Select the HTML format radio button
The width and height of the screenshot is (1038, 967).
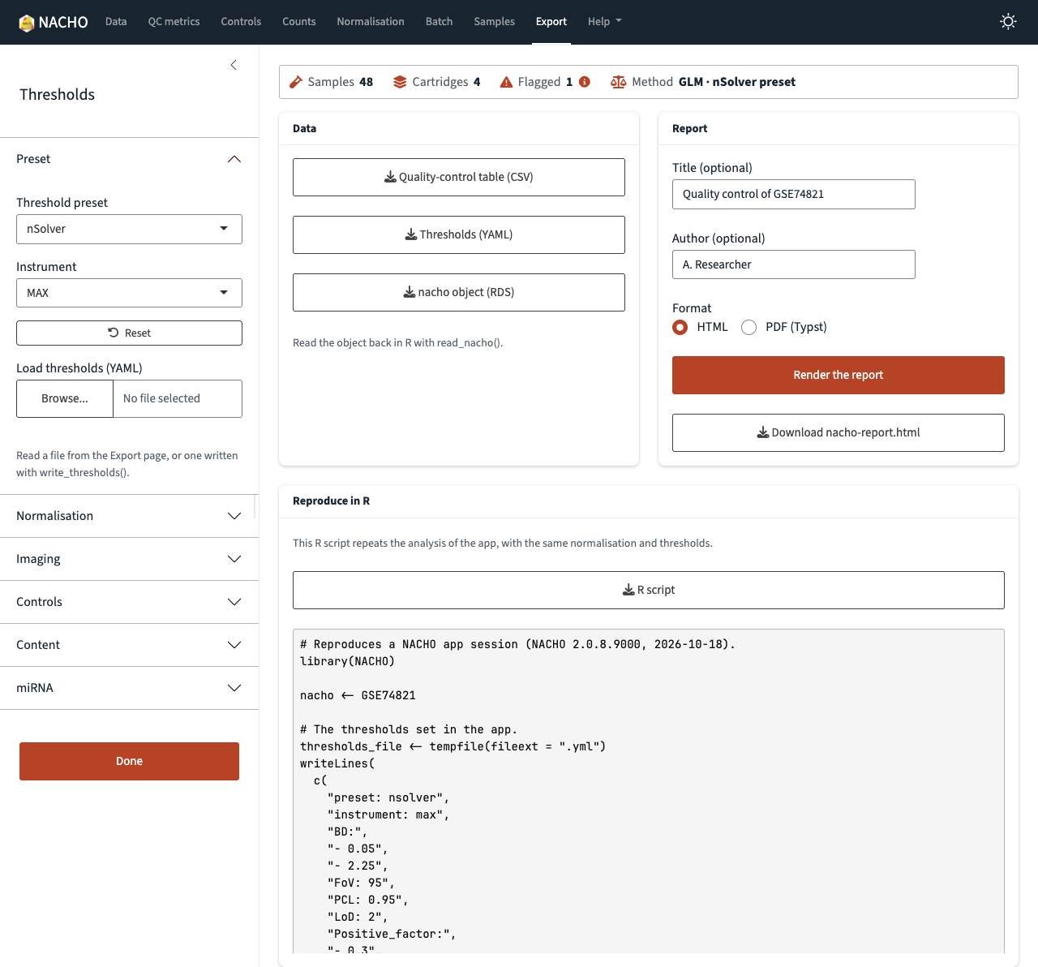click(680, 327)
